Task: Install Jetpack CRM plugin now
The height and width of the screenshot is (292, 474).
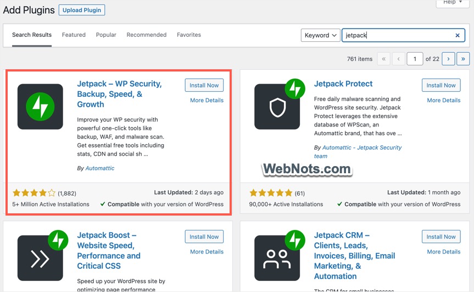Action: (x=441, y=236)
